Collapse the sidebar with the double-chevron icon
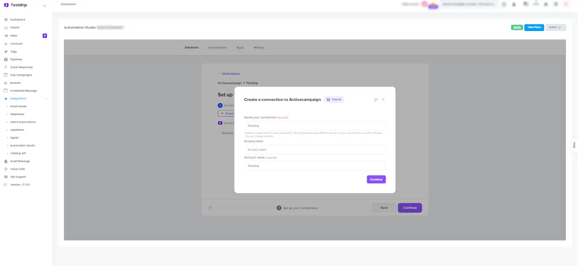Image resolution: width=578 pixels, height=266 pixels. click(45, 6)
